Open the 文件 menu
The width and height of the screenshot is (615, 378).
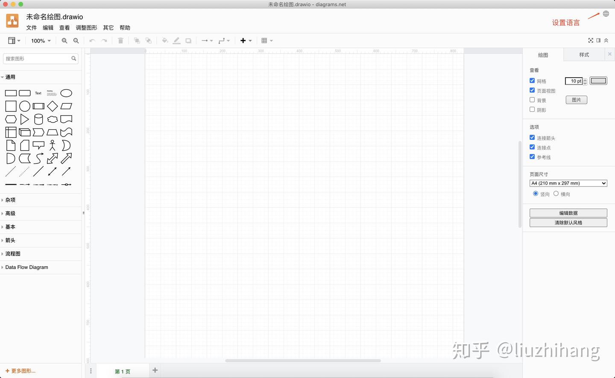pyautogui.click(x=32, y=28)
